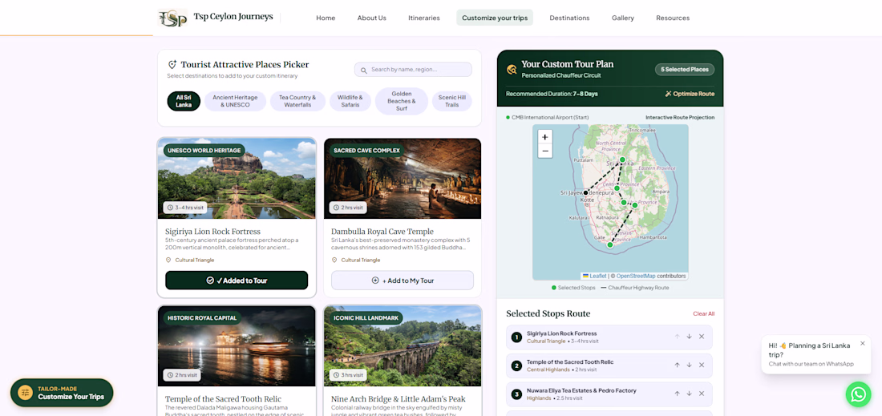Click the black CMB airport start marker

point(585,192)
